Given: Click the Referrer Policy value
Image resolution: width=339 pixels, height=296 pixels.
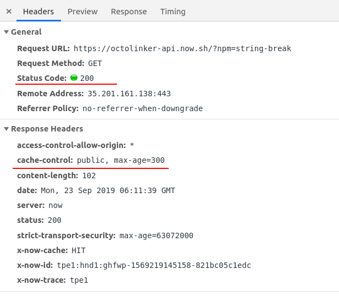Looking at the screenshot, I should pos(142,108).
